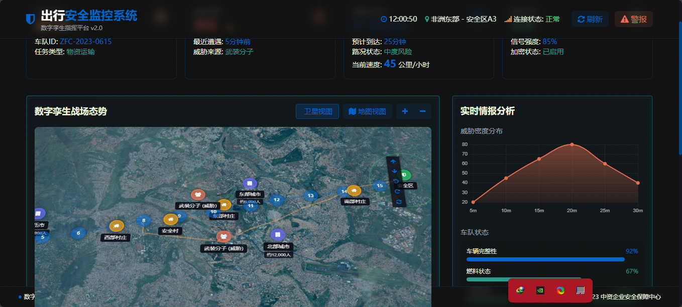Click the 车辆完整性 progress bar

(545, 259)
